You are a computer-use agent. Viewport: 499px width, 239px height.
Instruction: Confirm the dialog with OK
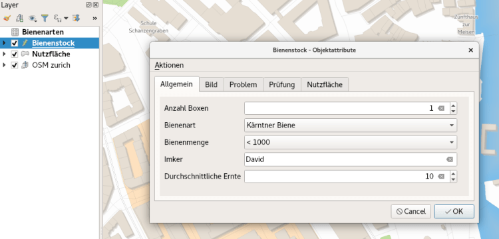[x=454, y=211]
